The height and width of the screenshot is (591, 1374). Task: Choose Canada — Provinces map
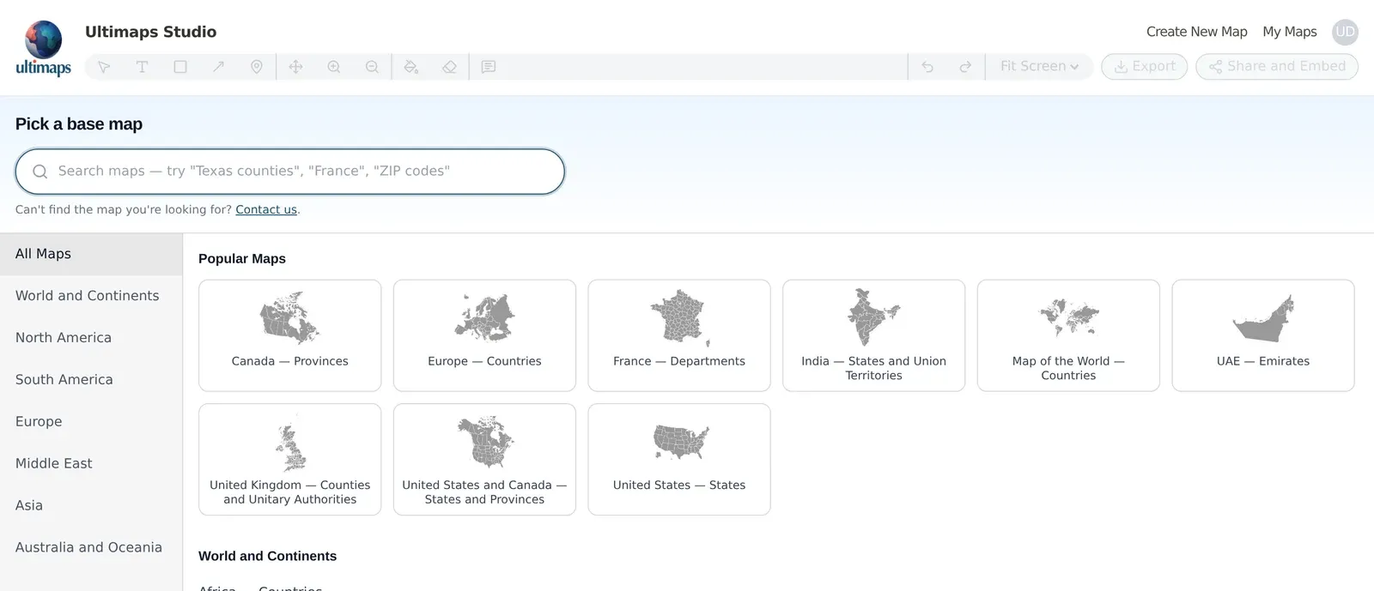(290, 335)
